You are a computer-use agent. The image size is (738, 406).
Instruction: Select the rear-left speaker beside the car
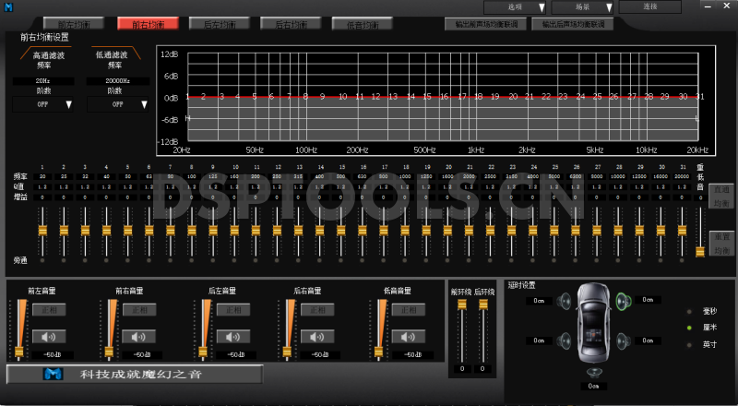pos(565,341)
